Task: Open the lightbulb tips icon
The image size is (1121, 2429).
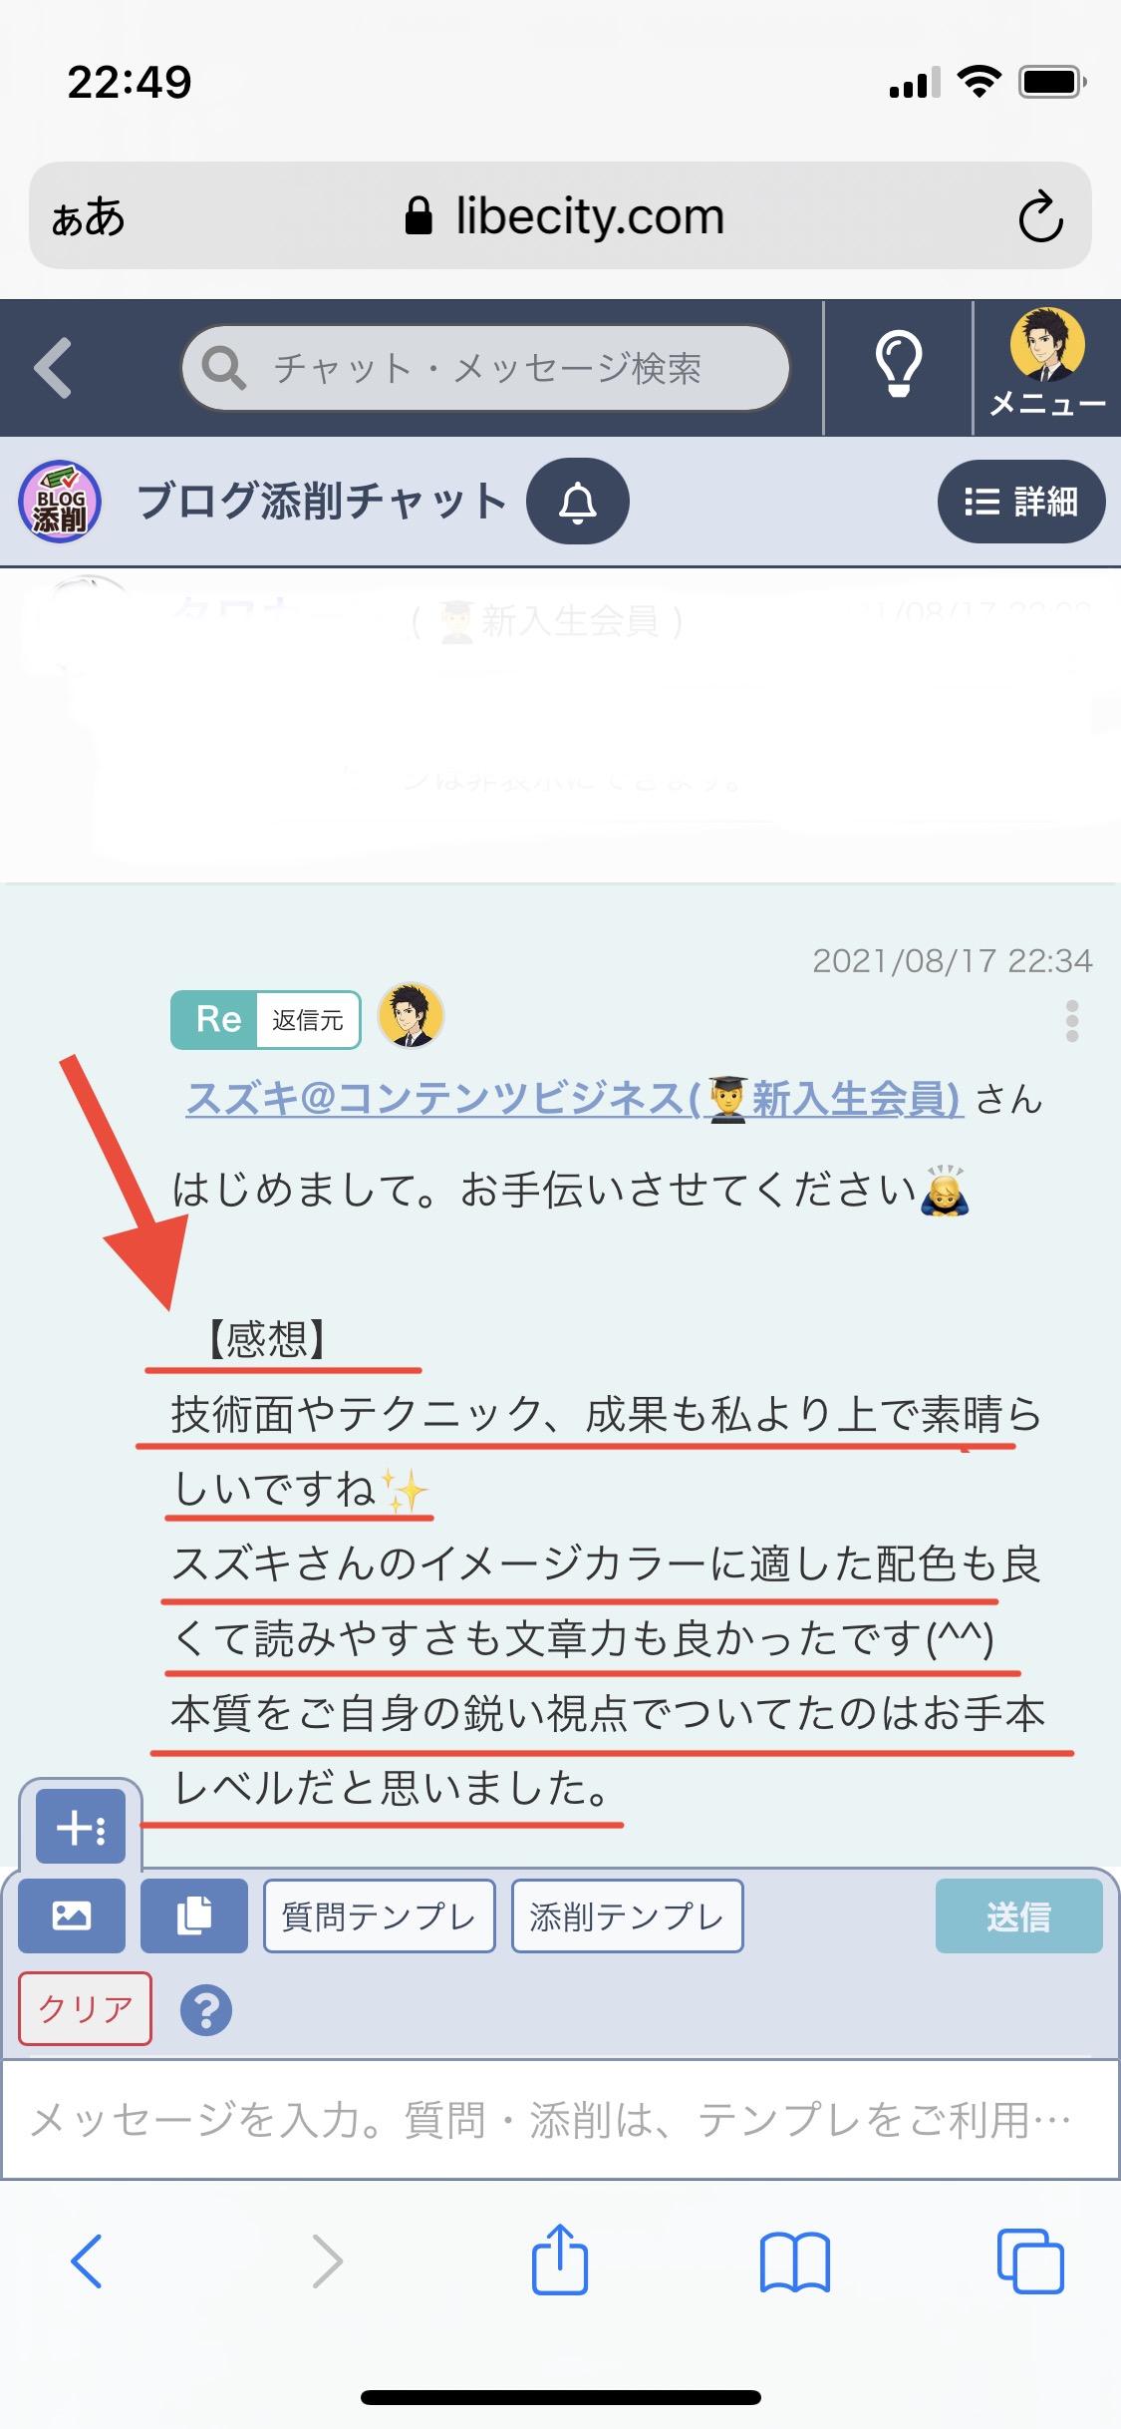Action: click(898, 365)
